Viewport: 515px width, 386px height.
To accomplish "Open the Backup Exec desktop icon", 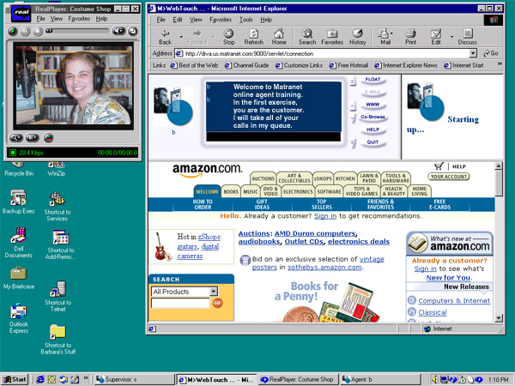I will [18, 202].
